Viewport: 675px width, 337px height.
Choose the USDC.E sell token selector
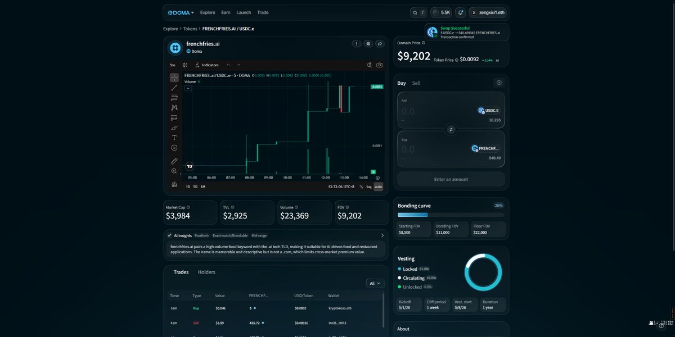click(488, 111)
